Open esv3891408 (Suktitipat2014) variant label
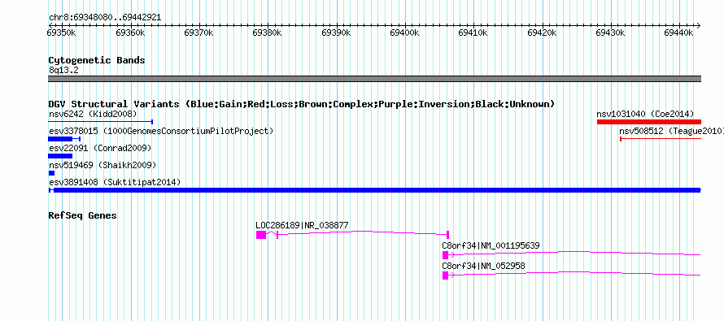Image resolution: width=724 pixels, height=321 pixels. click(x=115, y=182)
